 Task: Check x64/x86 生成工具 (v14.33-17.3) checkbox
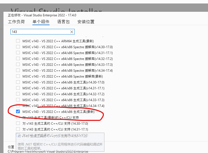tap(18, 100)
